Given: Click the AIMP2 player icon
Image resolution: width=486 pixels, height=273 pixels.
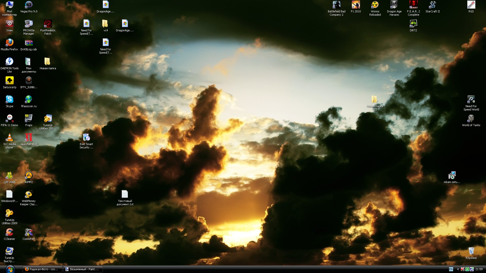Looking at the screenshot, I should click(29, 175).
